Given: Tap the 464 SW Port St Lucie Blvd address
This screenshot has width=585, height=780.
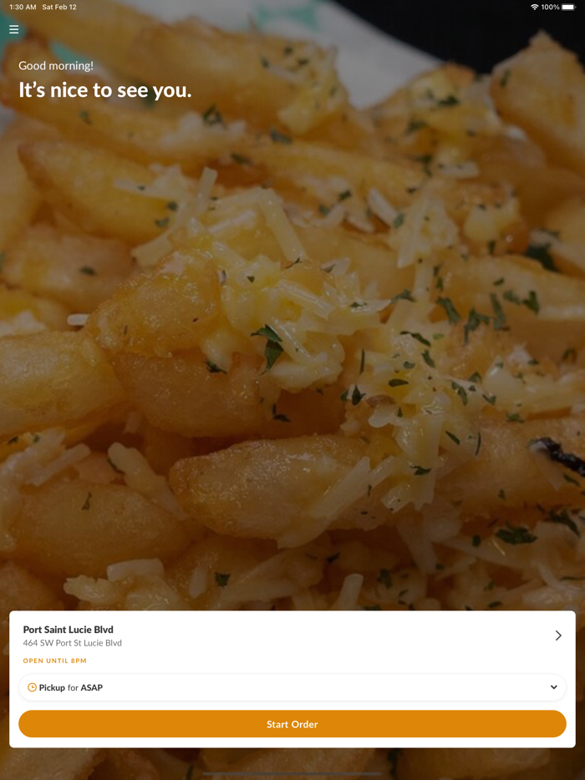Looking at the screenshot, I should point(72,643).
